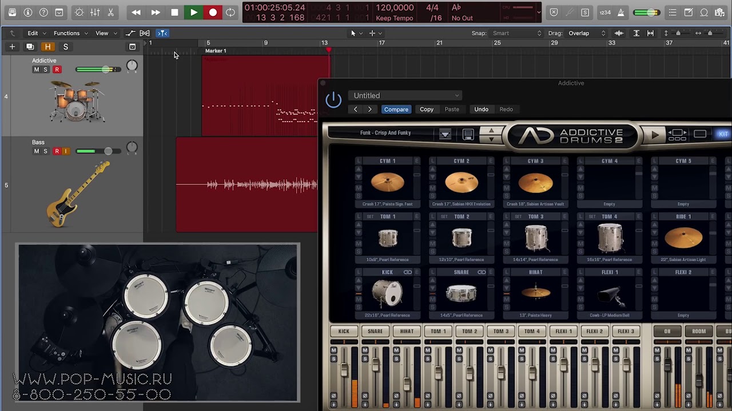Select the KIT page tab
This screenshot has width=732, height=411.
click(x=723, y=134)
